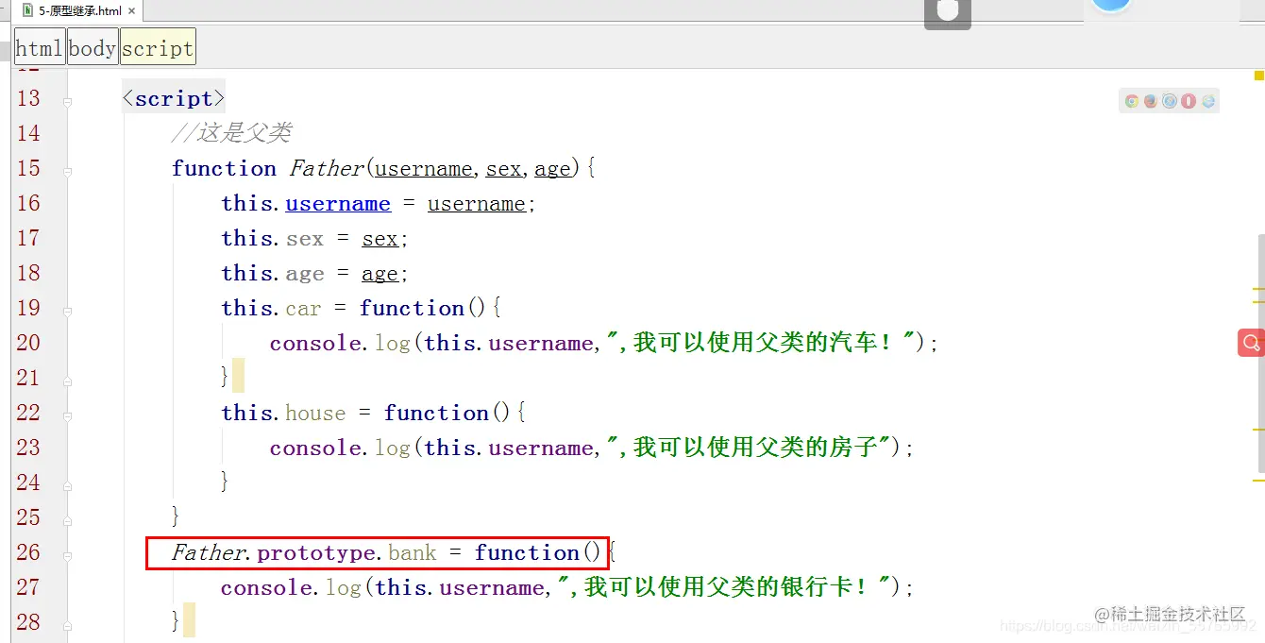Select the script breadcrumb

158,48
